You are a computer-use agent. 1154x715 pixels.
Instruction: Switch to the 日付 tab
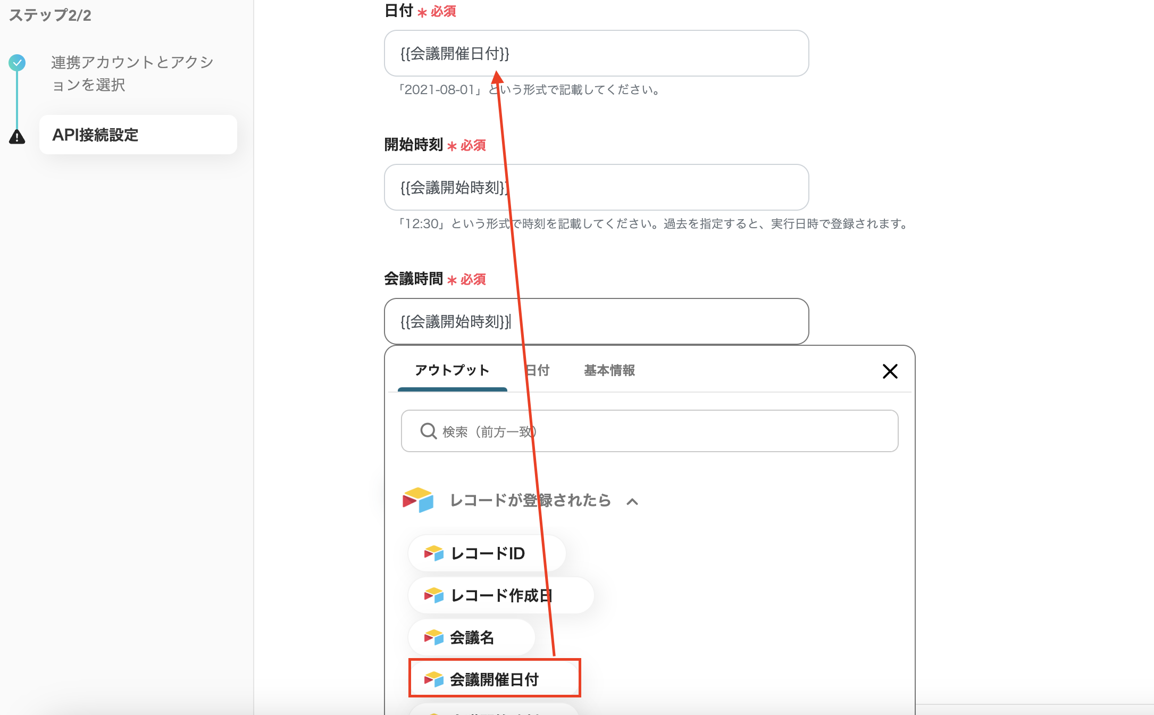pyautogui.click(x=537, y=370)
